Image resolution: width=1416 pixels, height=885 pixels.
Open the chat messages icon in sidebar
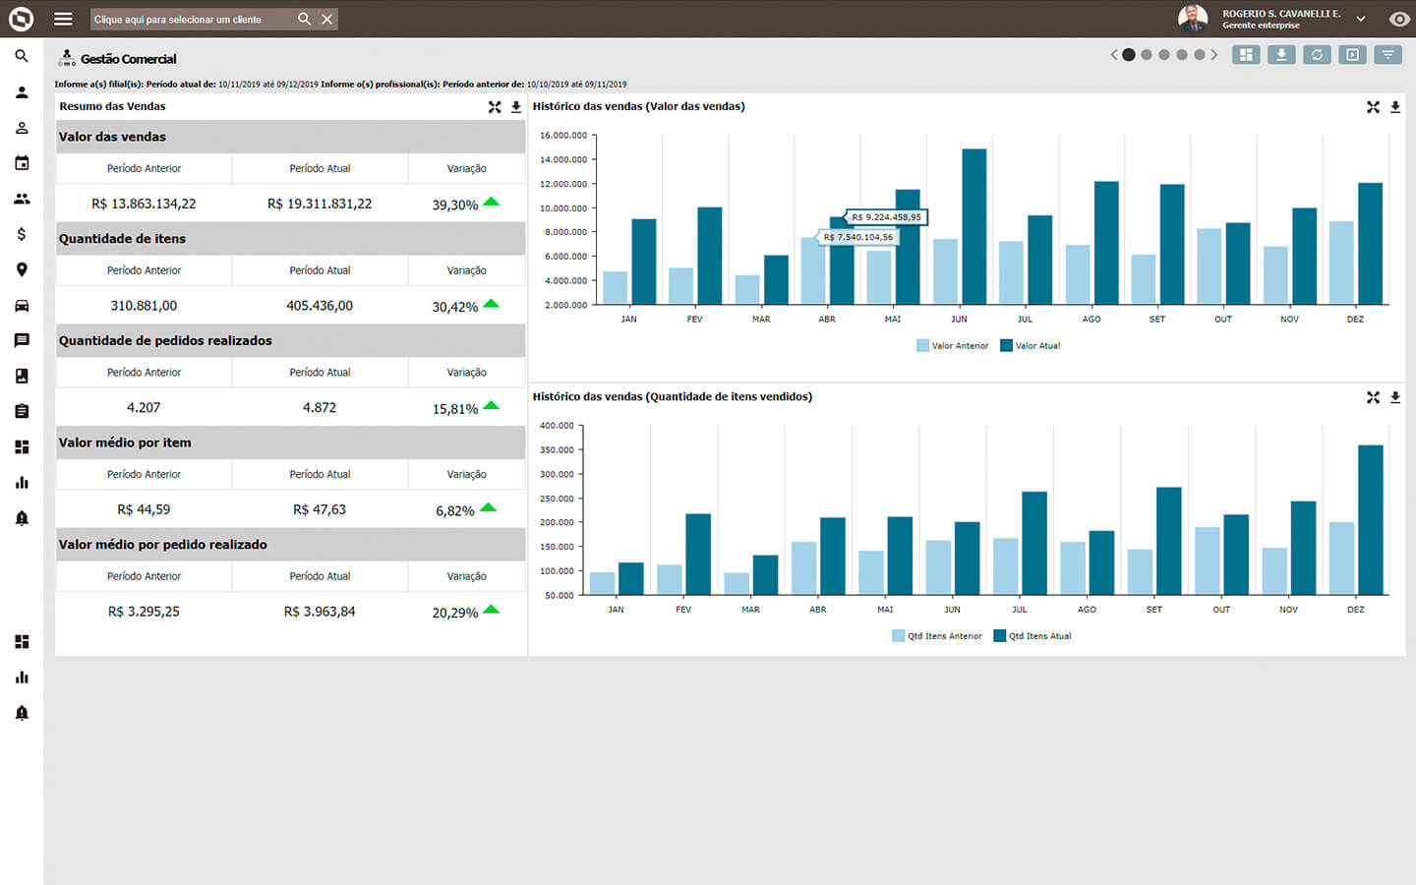click(22, 340)
